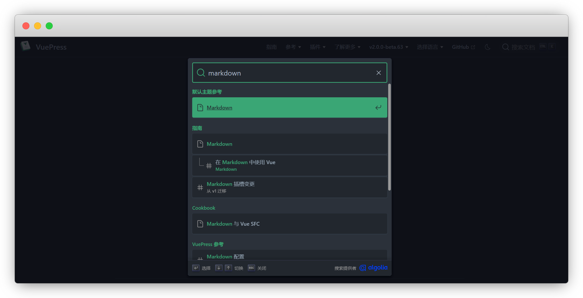Select the highlighted Markdown result
The image size is (583, 298).
click(219, 107)
